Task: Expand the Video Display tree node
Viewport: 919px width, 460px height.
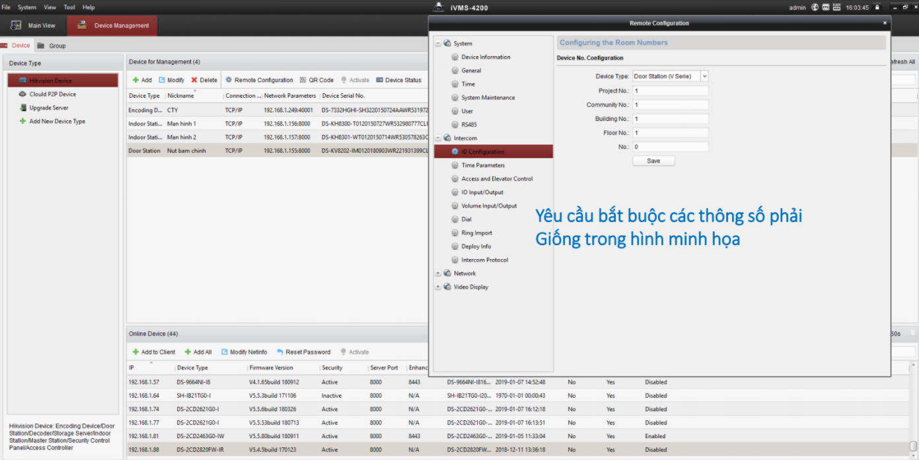Action: click(437, 287)
